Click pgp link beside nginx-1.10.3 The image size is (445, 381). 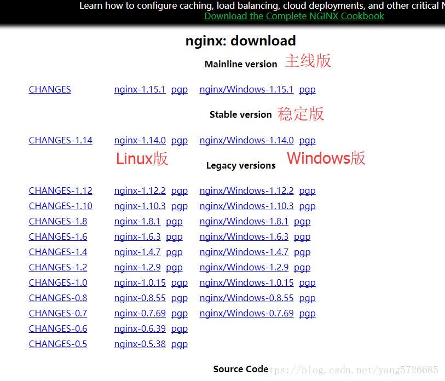point(180,207)
